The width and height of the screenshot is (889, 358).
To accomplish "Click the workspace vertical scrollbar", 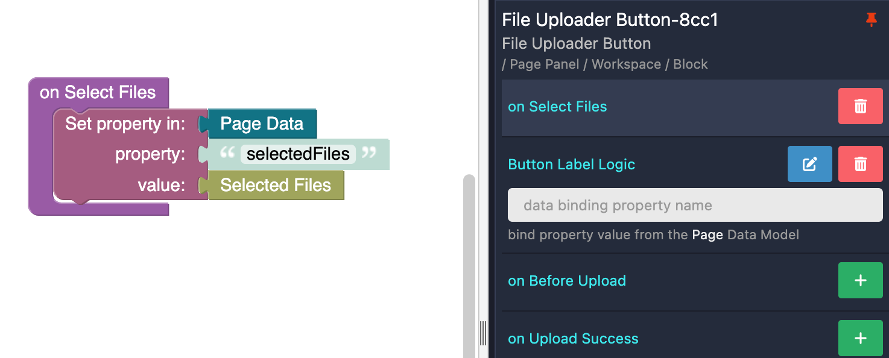I will pos(469,265).
